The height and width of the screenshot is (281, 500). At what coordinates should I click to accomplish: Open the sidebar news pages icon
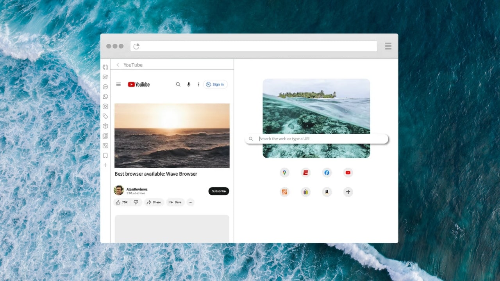pos(105,136)
